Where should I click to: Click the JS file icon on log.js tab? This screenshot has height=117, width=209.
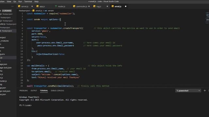[94, 6]
